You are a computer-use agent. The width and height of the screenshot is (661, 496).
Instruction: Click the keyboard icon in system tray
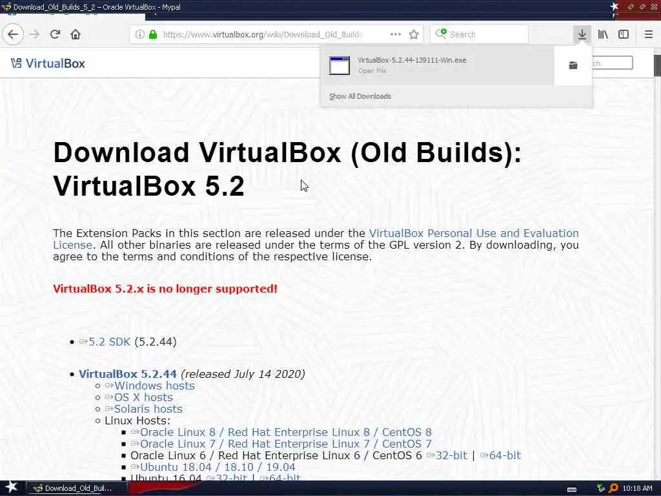tap(572, 489)
